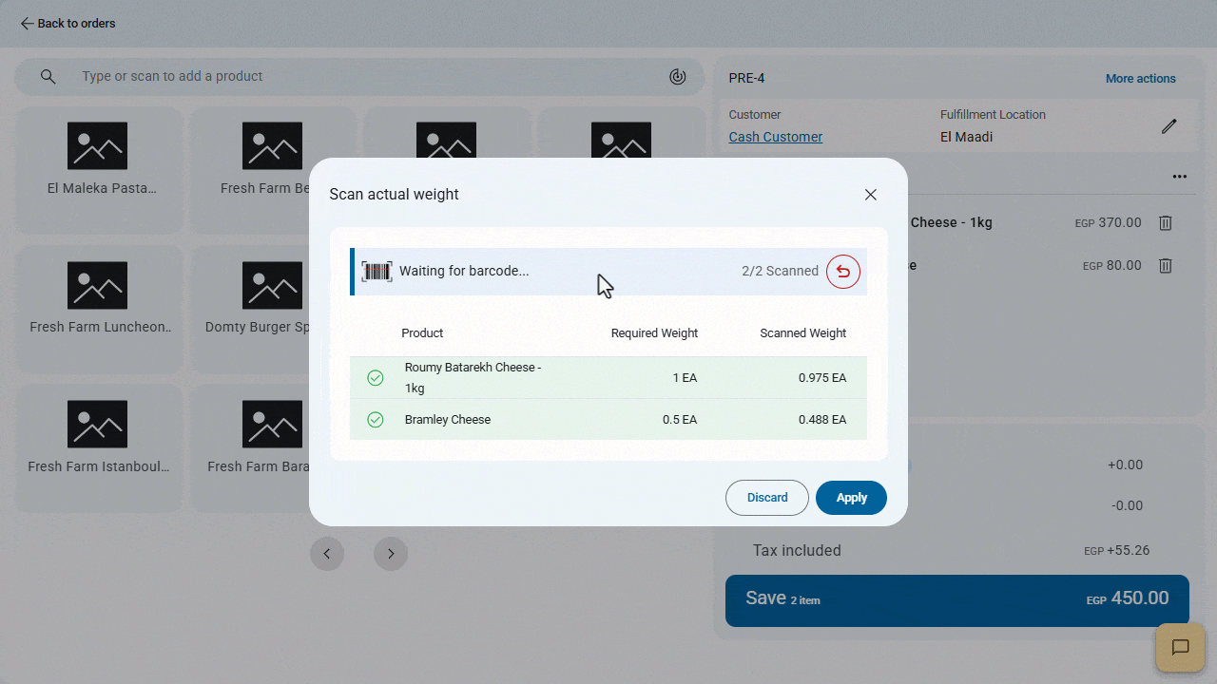
Task: Click the green check beside Roumy Batarekh Cheese
Action: tap(376, 378)
